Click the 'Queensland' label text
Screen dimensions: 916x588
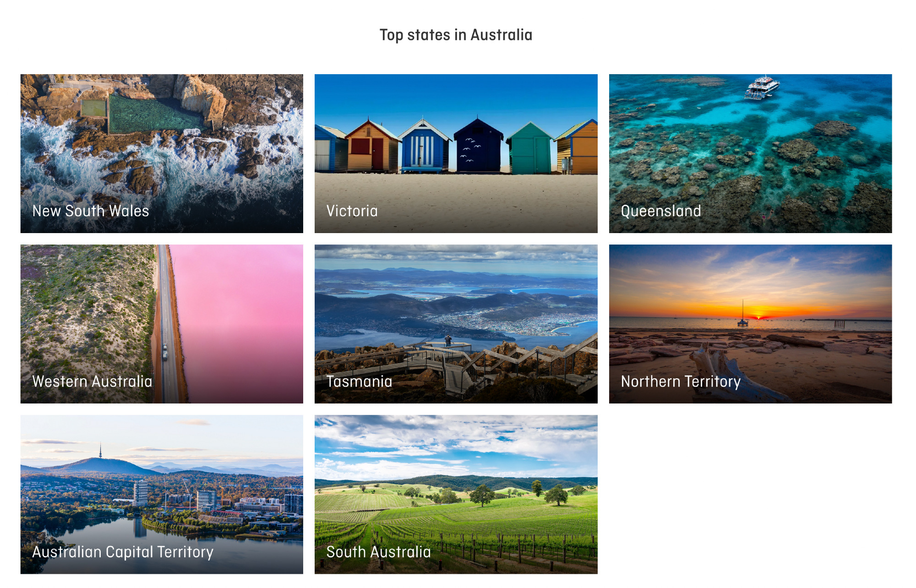click(x=661, y=211)
